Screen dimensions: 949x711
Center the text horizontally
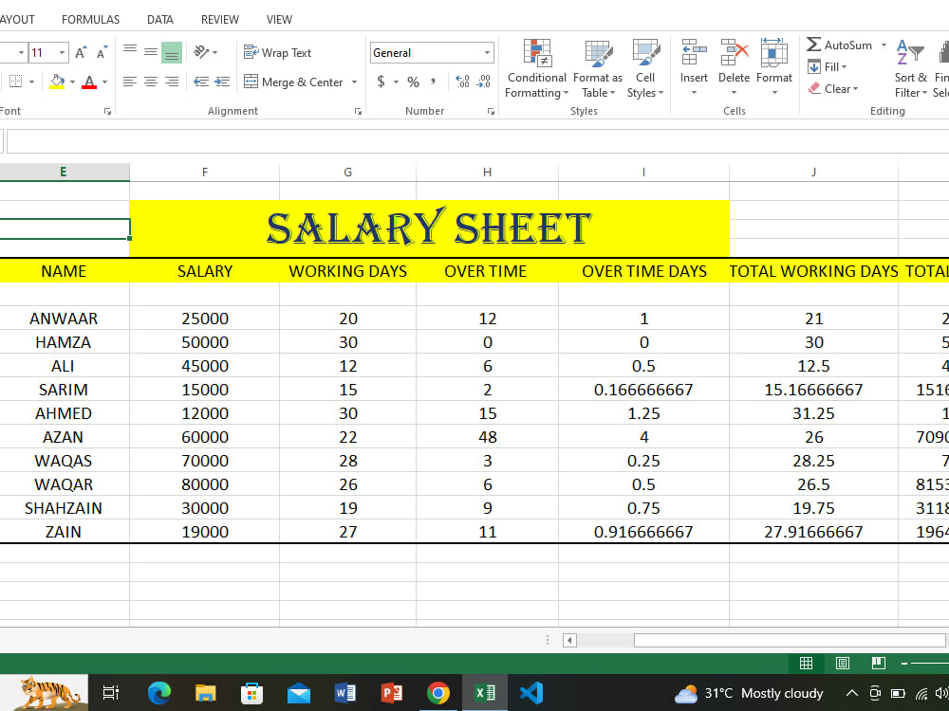click(x=151, y=82)
